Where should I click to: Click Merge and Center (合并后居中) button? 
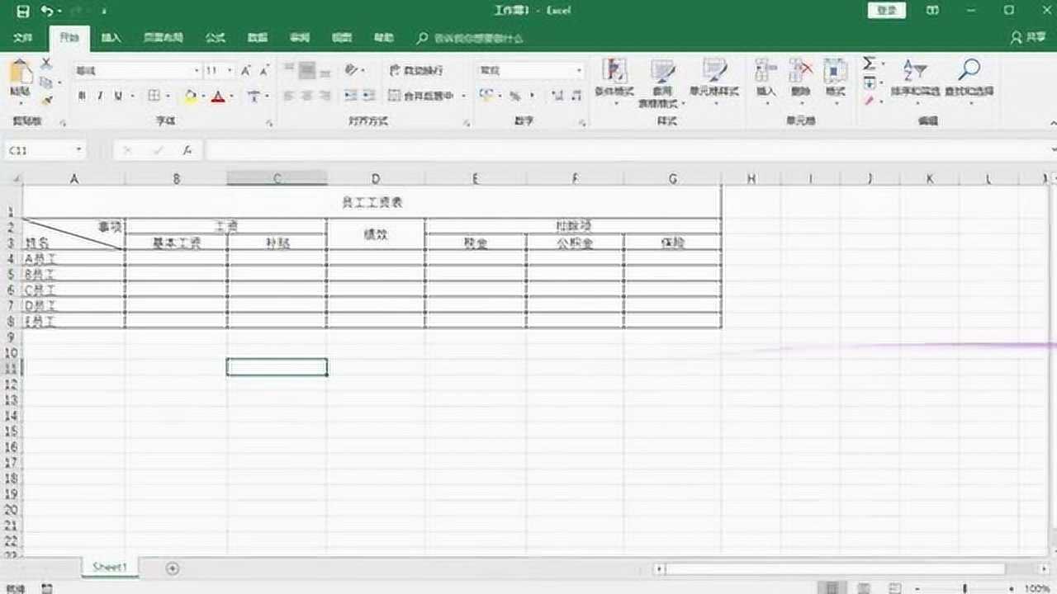422,97
